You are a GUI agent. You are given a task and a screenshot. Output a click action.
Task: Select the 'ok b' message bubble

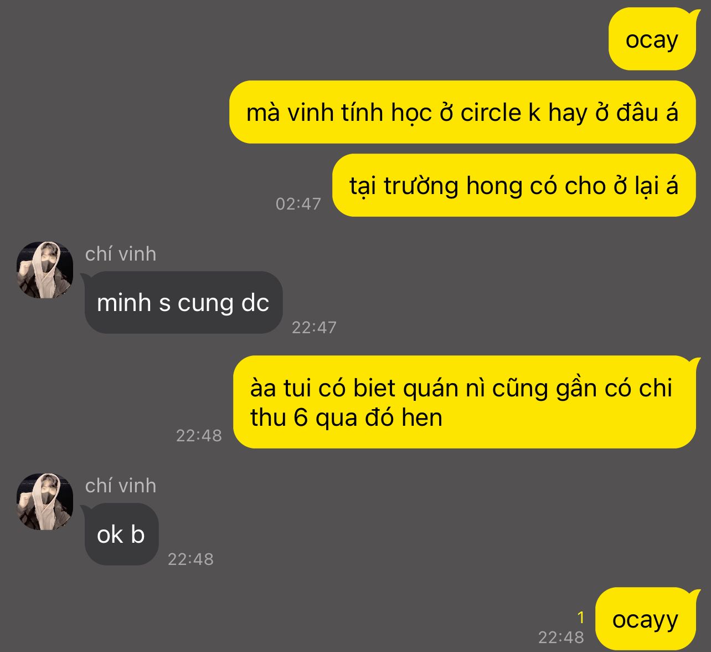click(121, 534)
